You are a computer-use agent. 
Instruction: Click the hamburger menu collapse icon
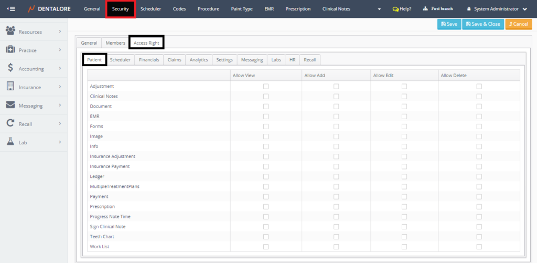pyautogui.click(x=10, y=9)
